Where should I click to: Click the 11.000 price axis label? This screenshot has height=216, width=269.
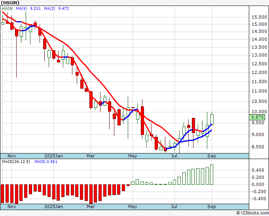click(259, 91)
